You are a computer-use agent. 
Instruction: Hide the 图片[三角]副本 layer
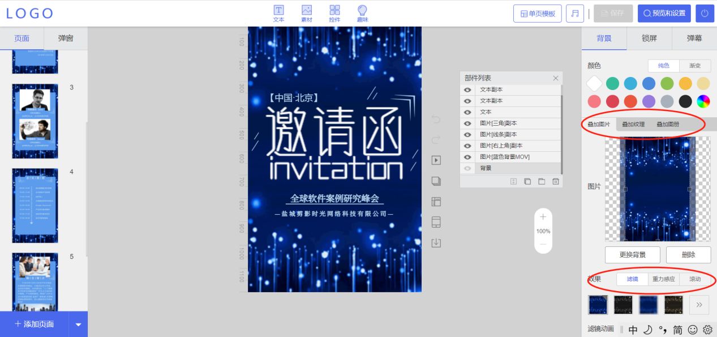coord(467,123)
